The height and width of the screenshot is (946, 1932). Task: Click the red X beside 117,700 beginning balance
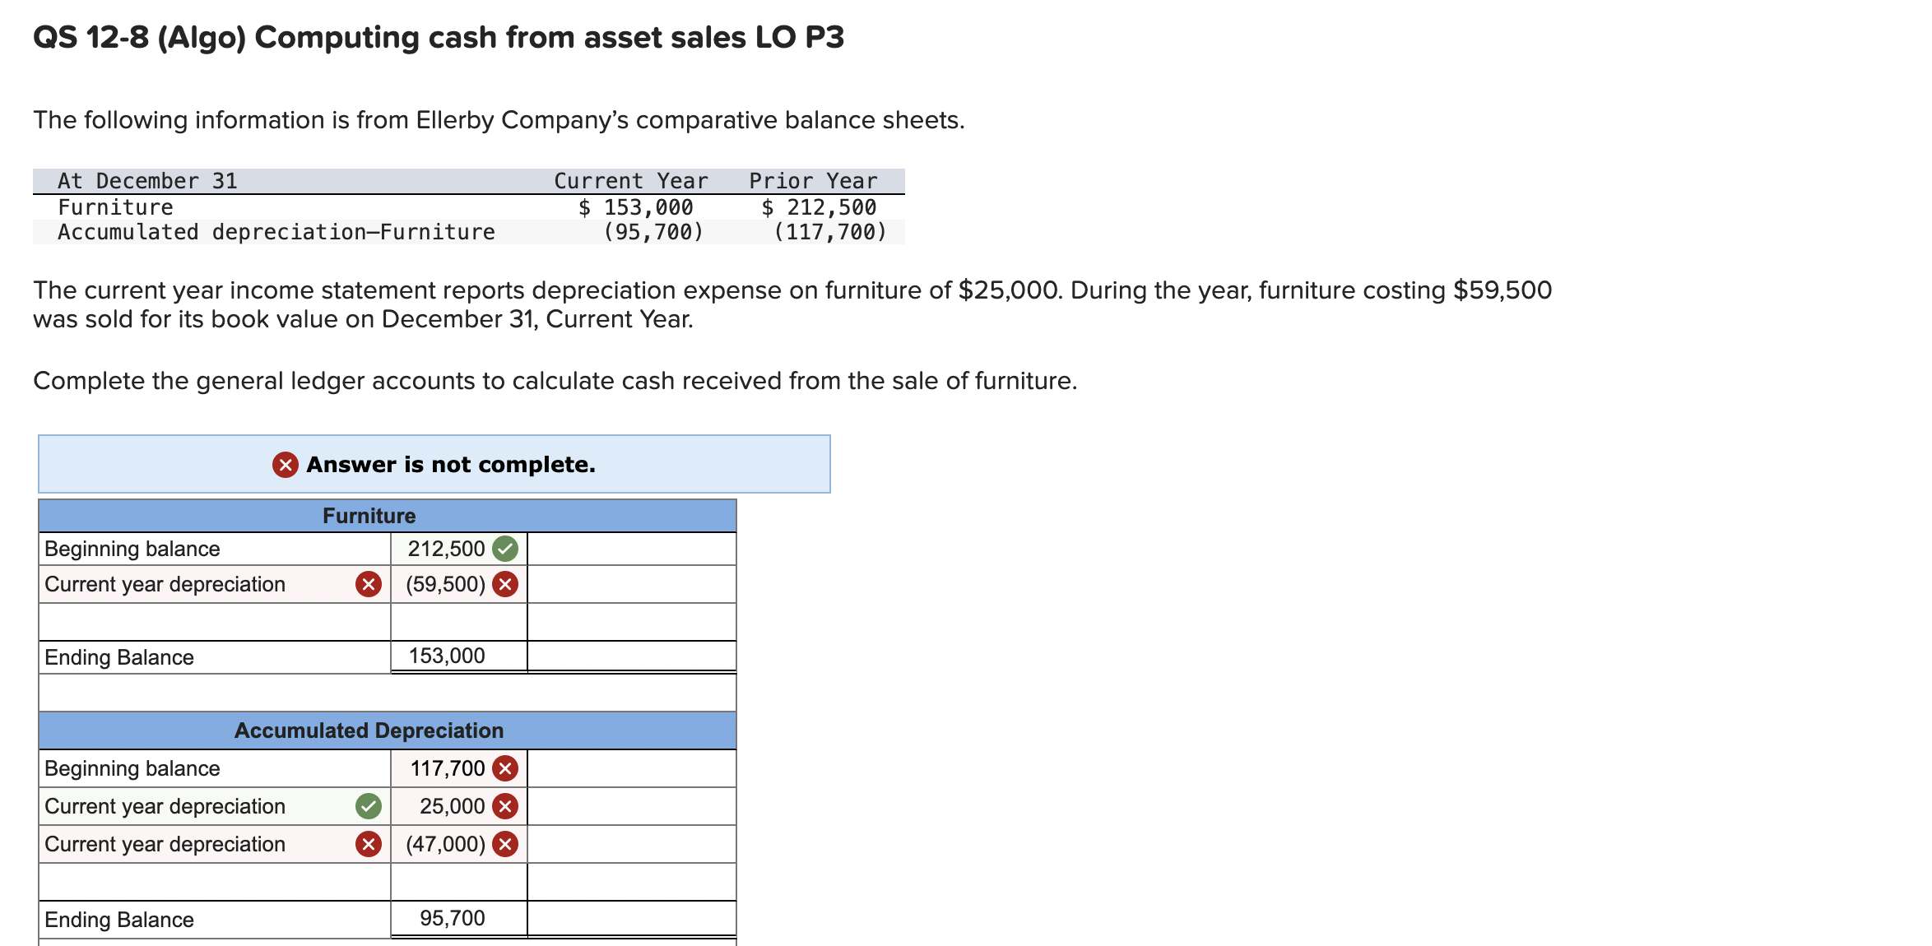pos(505,768)
